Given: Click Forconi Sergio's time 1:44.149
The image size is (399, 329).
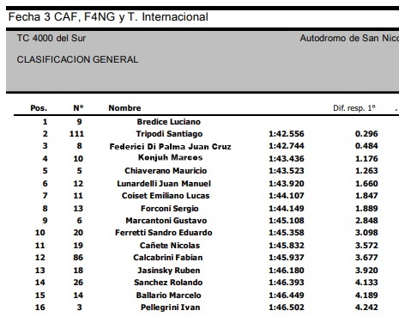Looking at the screenshot, I should [287, 208].
